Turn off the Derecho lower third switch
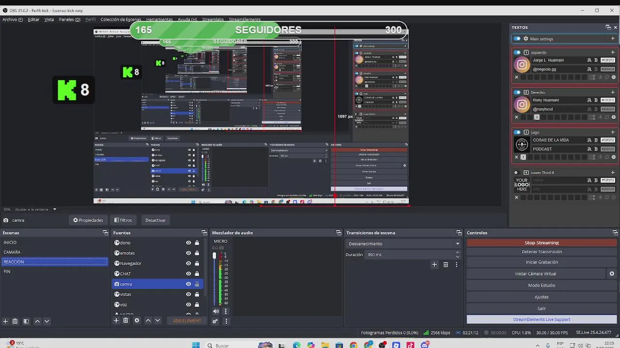 click(517, 92)
